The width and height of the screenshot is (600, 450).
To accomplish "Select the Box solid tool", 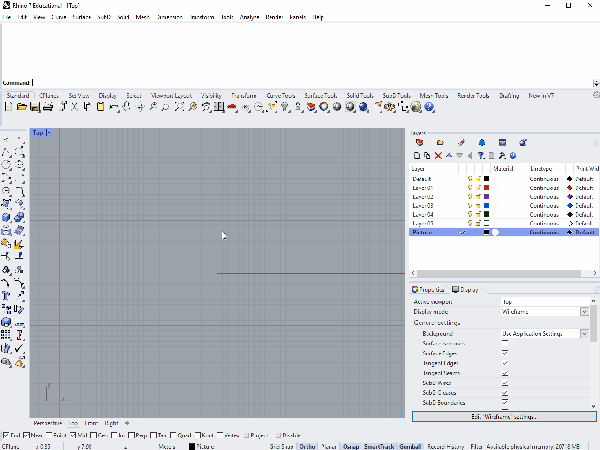I will (x=6, y=217).
